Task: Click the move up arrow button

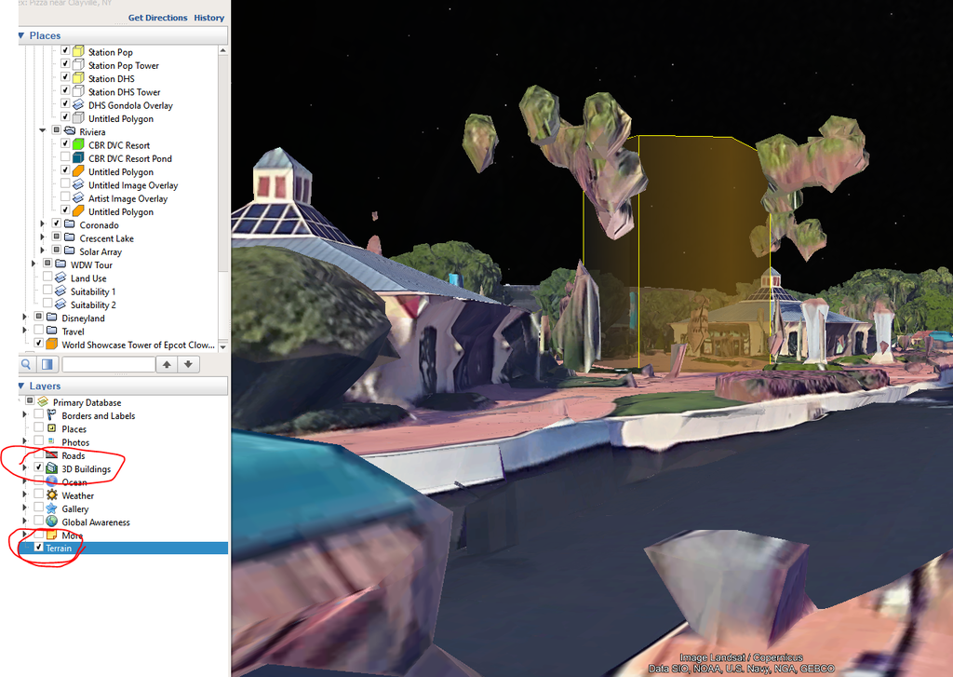Action: point(167,364)
